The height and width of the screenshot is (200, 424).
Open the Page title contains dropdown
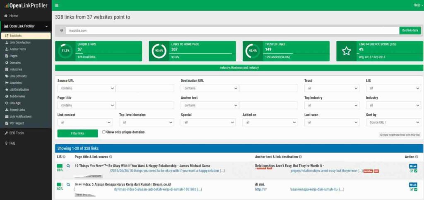[87, 105]
